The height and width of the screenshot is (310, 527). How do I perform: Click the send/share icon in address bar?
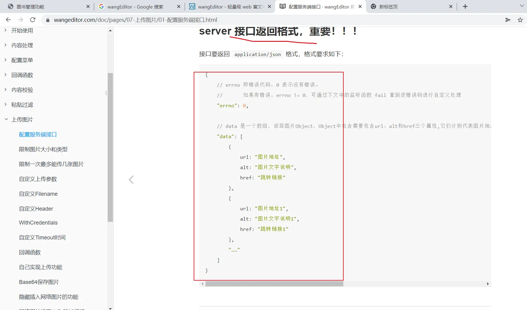508,20
